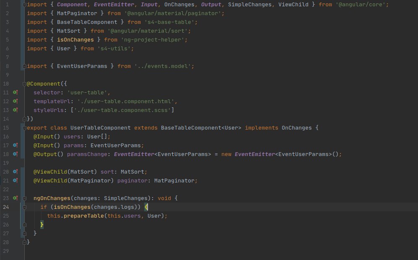The height and width of the screenshot is (260, 418).
Task: Click the fold end marker on line 28
Action: click(x=24, y=242)
